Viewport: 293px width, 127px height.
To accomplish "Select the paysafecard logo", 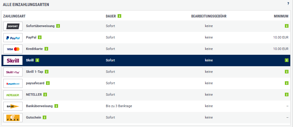I will tap(13, 83).
